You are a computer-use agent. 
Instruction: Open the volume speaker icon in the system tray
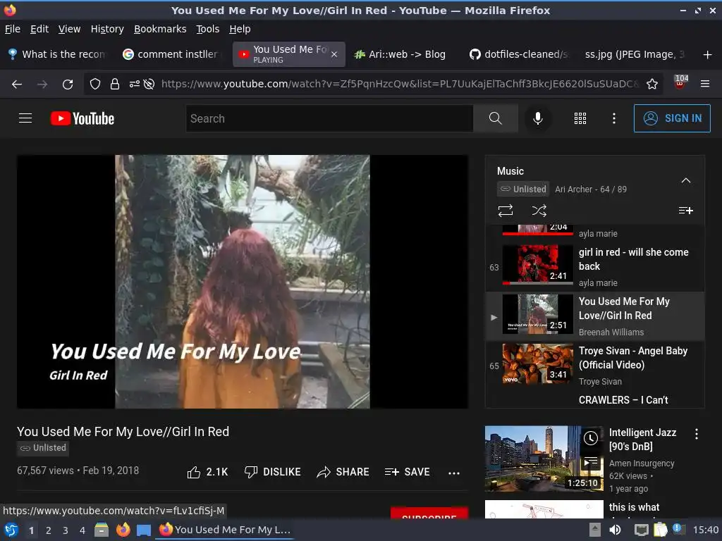[615, 530]
